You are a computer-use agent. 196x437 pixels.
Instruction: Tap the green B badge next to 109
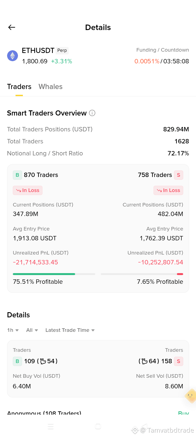(17, 361)
